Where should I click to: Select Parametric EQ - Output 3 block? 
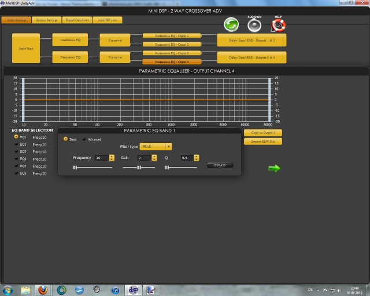pos(172,53)
